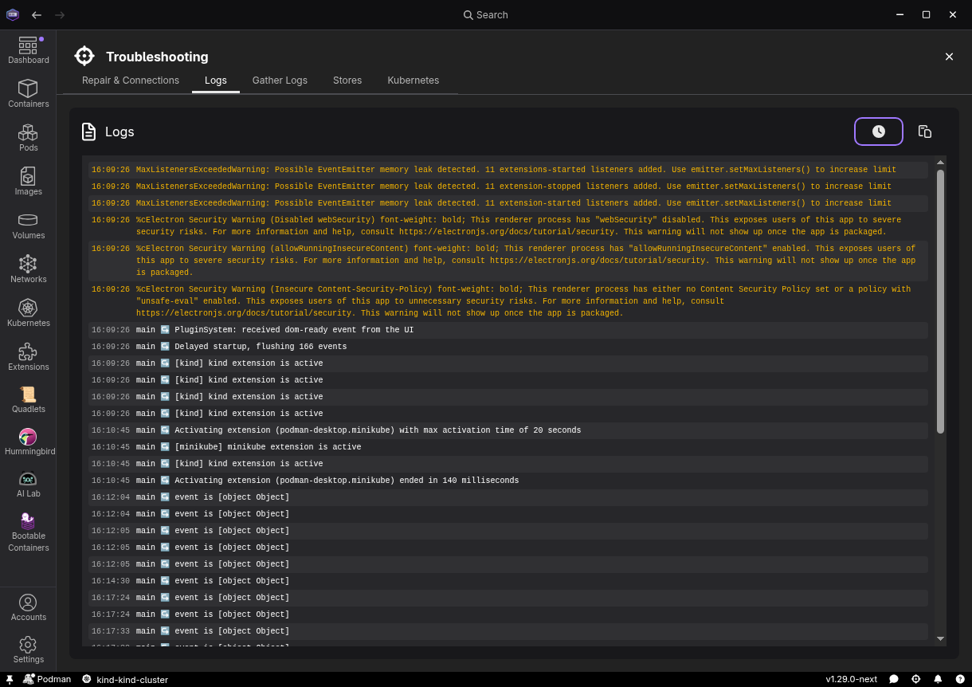Screen dimensions: 972x687
Task: Click the troubleshooting crosshair status icon
Action: tap(916, 680)
